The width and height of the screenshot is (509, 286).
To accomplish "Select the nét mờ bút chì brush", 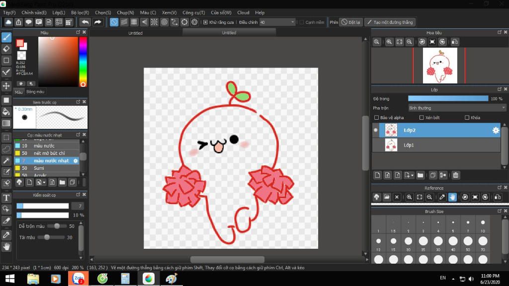I will (46, 153).
